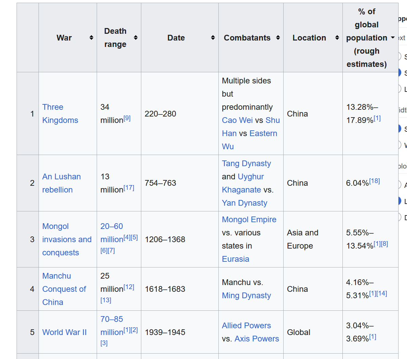Open citation [8] next to 13.54%
The height and width of the screenshot is (359, 407).
click(384, 244)
